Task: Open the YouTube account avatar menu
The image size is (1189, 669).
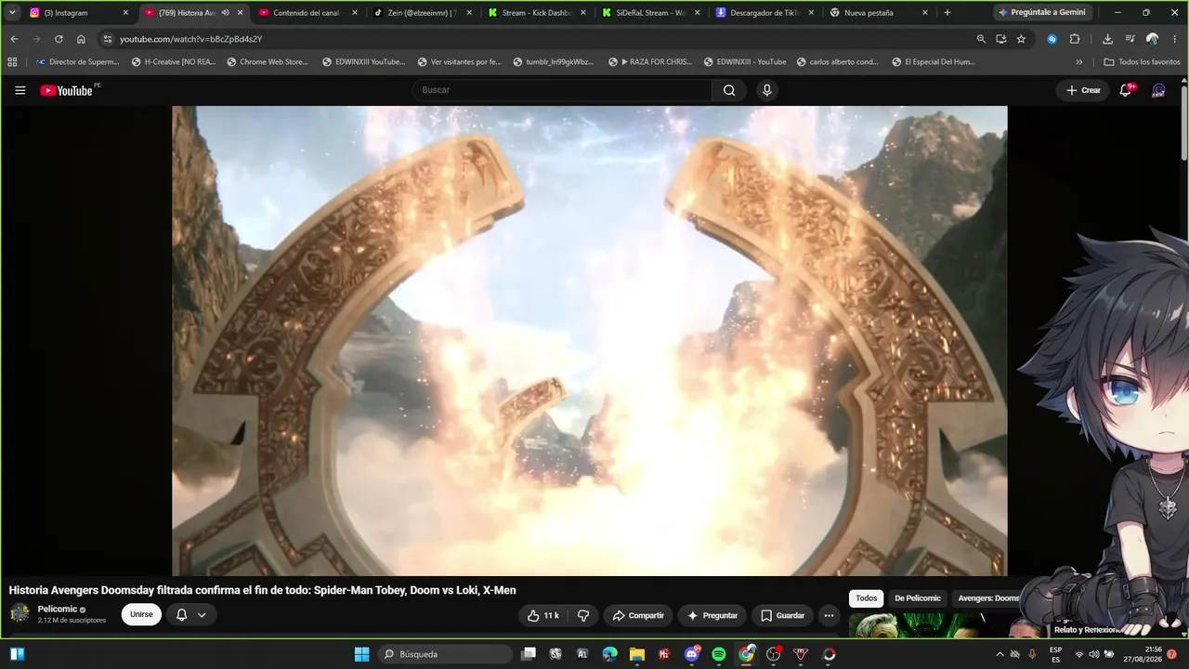Action: 1158,90
